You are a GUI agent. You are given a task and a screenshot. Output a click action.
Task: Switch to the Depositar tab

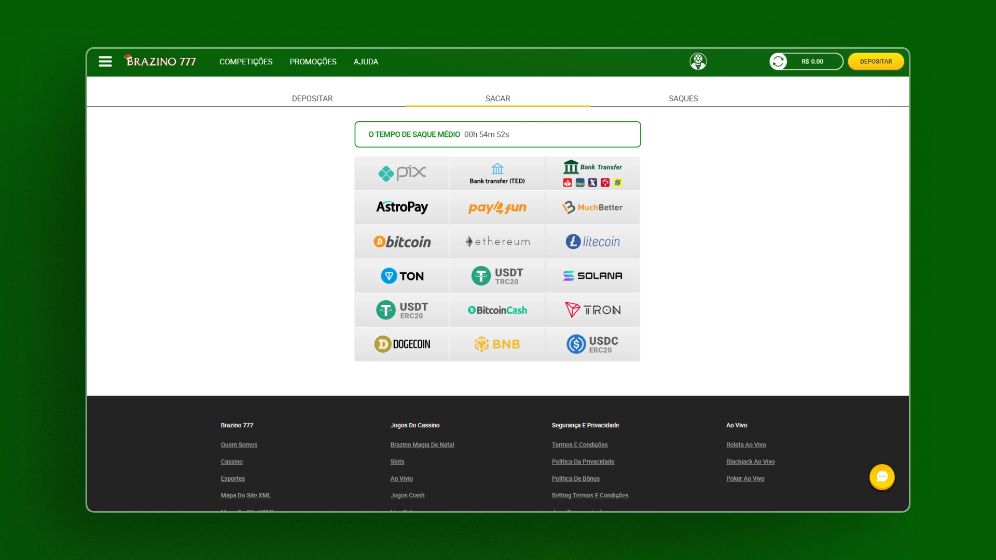point(312,99)
